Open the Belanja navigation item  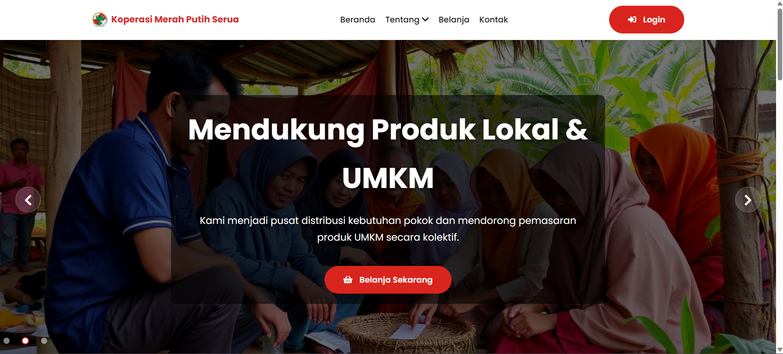[454, 20]
